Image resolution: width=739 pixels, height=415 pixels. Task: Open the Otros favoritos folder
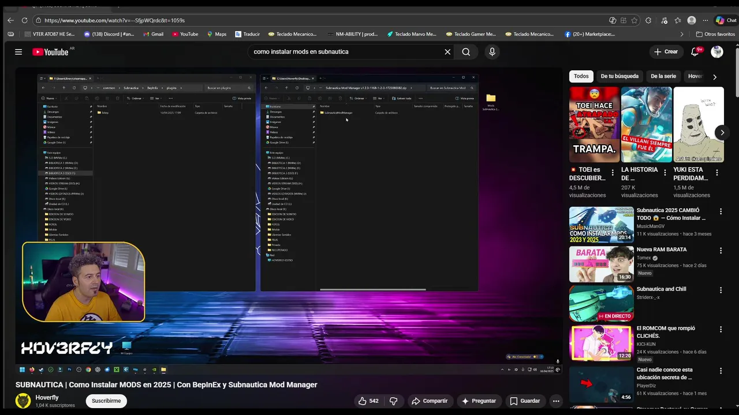coord(715,34)
